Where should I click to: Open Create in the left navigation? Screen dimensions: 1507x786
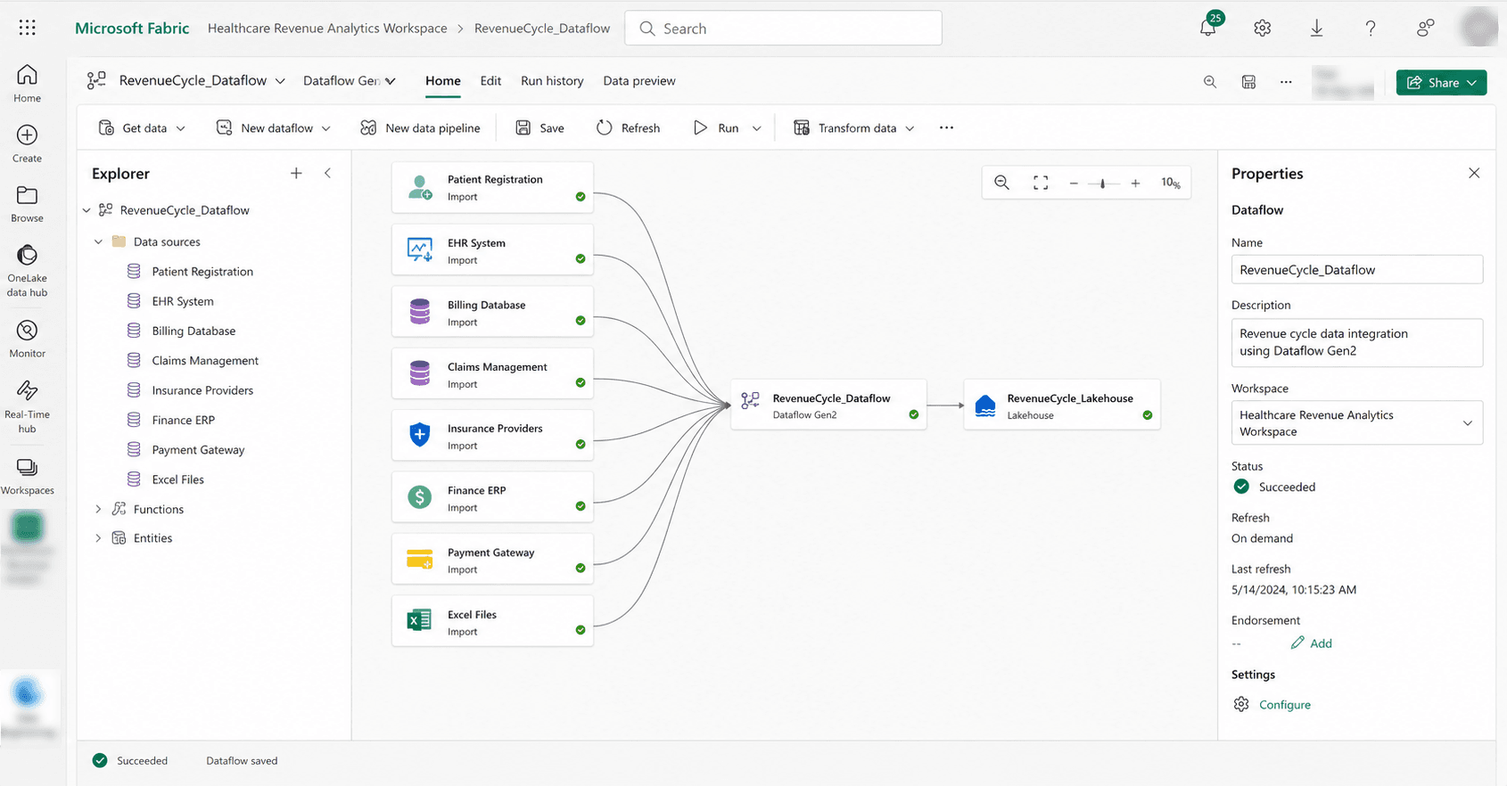tap(28, 143)
